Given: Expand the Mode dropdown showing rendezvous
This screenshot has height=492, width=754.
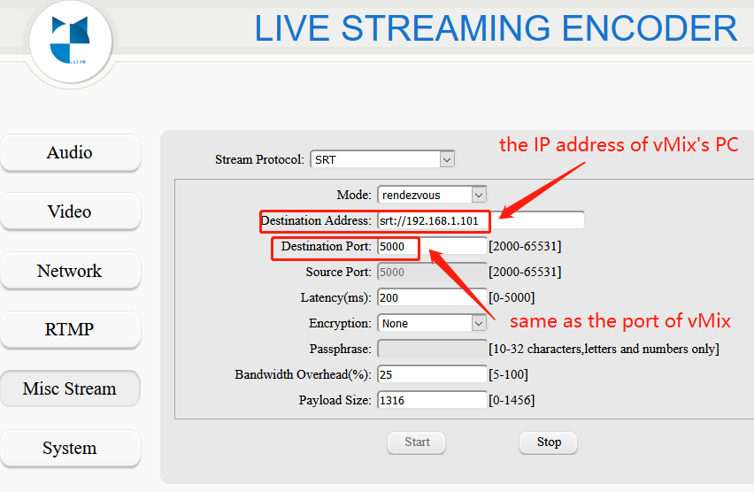Looking at the screenshot, I should point(432,195).
